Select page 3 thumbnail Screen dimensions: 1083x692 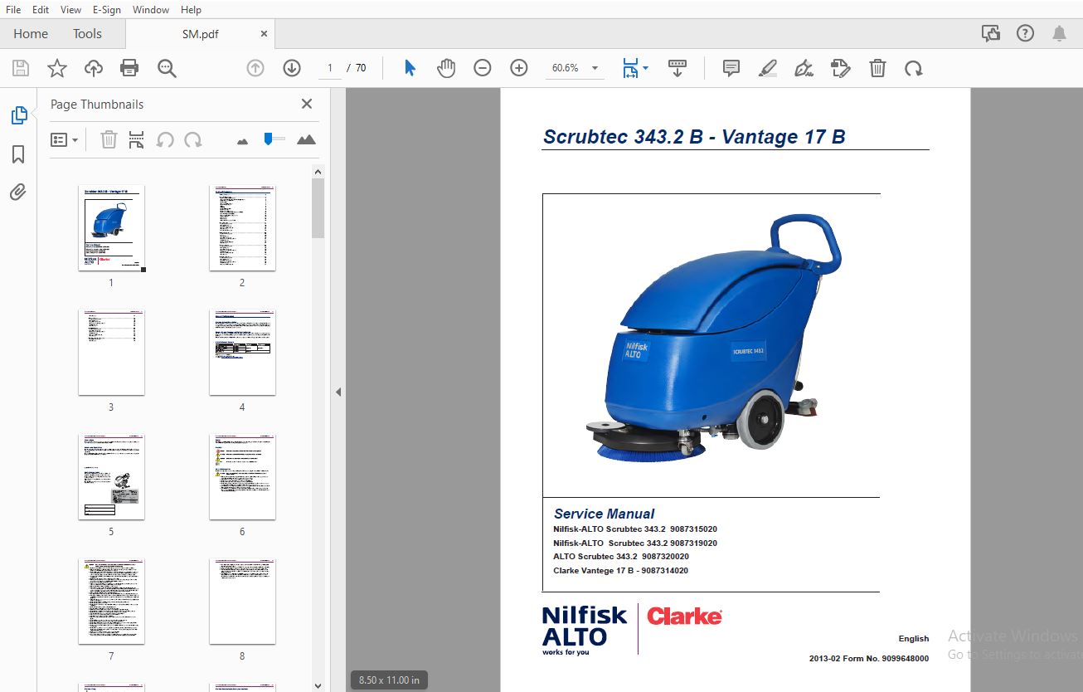pos(111,352)
